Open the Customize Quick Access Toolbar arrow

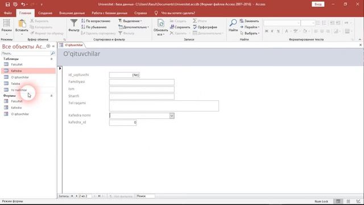pos(42,5)
